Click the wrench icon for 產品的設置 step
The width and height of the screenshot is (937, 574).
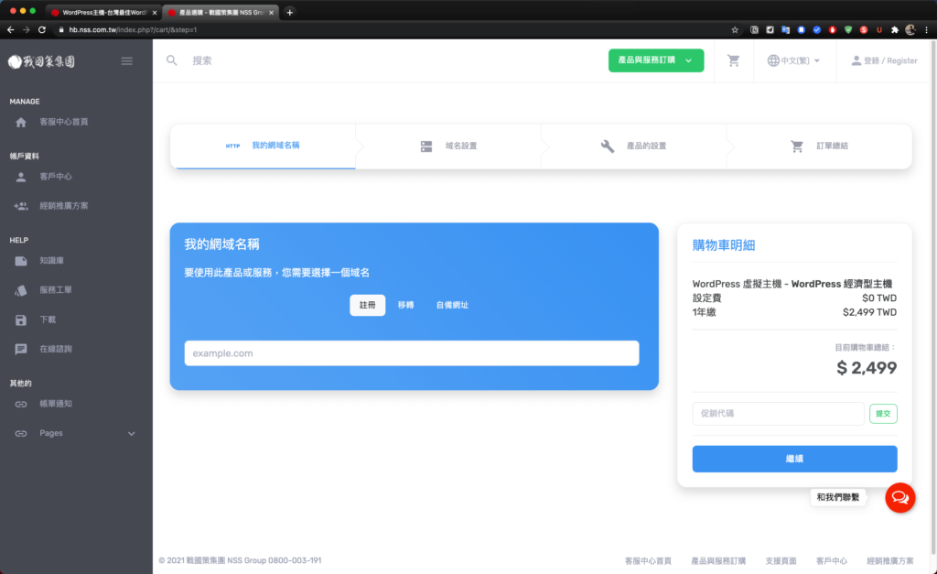tap(608, 146)
